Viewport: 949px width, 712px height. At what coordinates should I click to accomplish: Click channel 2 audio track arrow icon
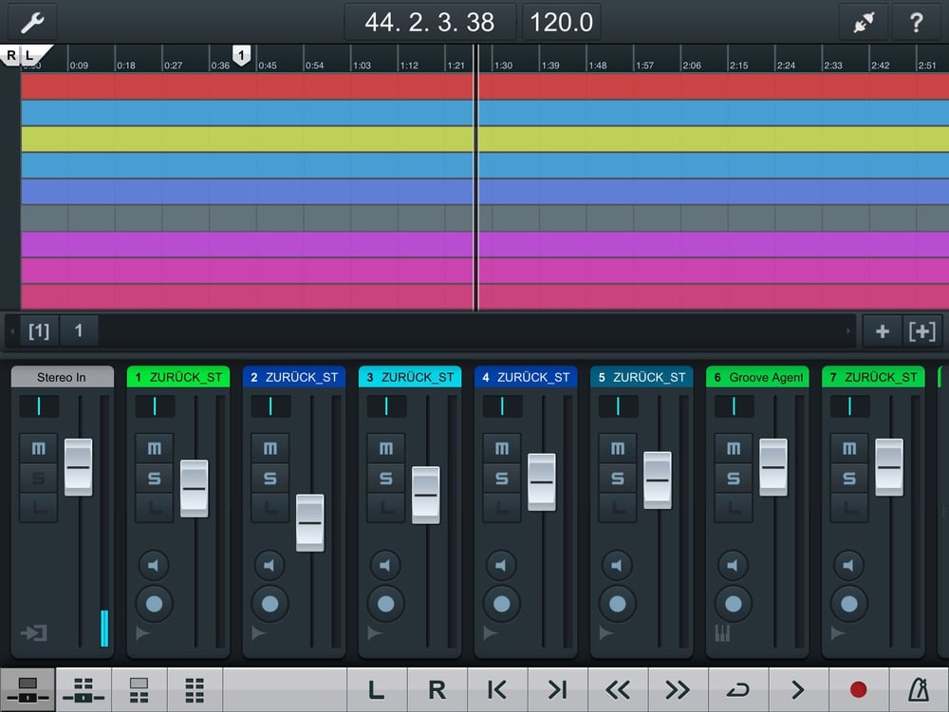coord(258,633)
